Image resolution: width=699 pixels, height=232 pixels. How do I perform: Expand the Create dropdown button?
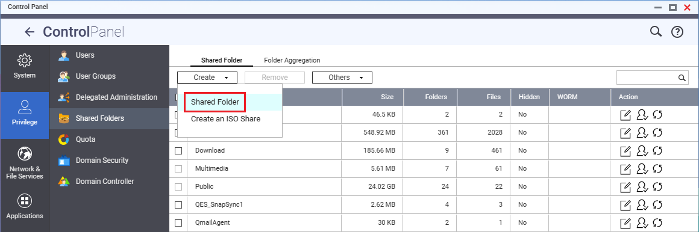click(x=207, y=78)
